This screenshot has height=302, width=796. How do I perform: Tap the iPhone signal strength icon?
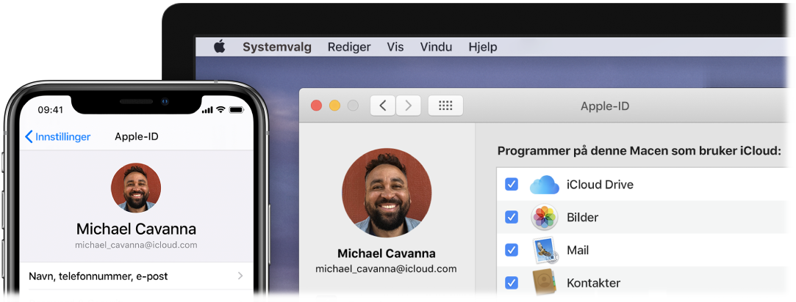[x=207, y=110]
